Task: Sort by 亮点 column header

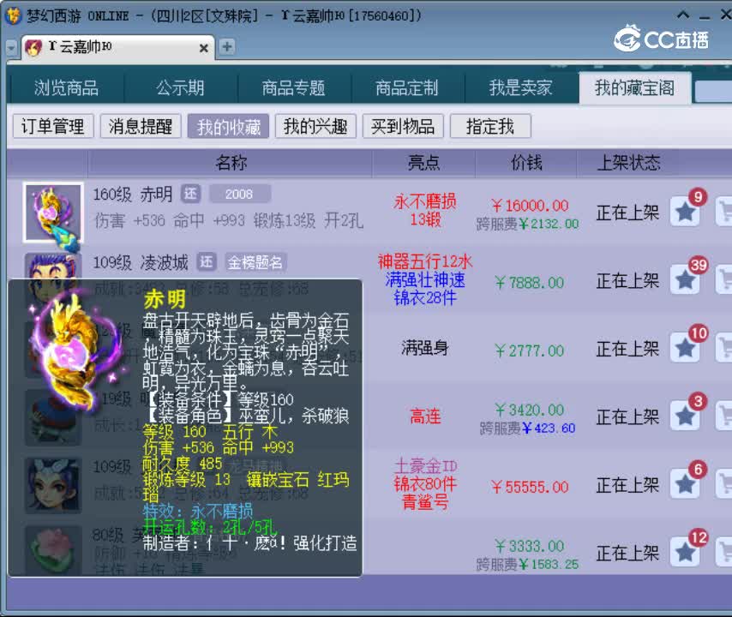Action: point(423,163)
